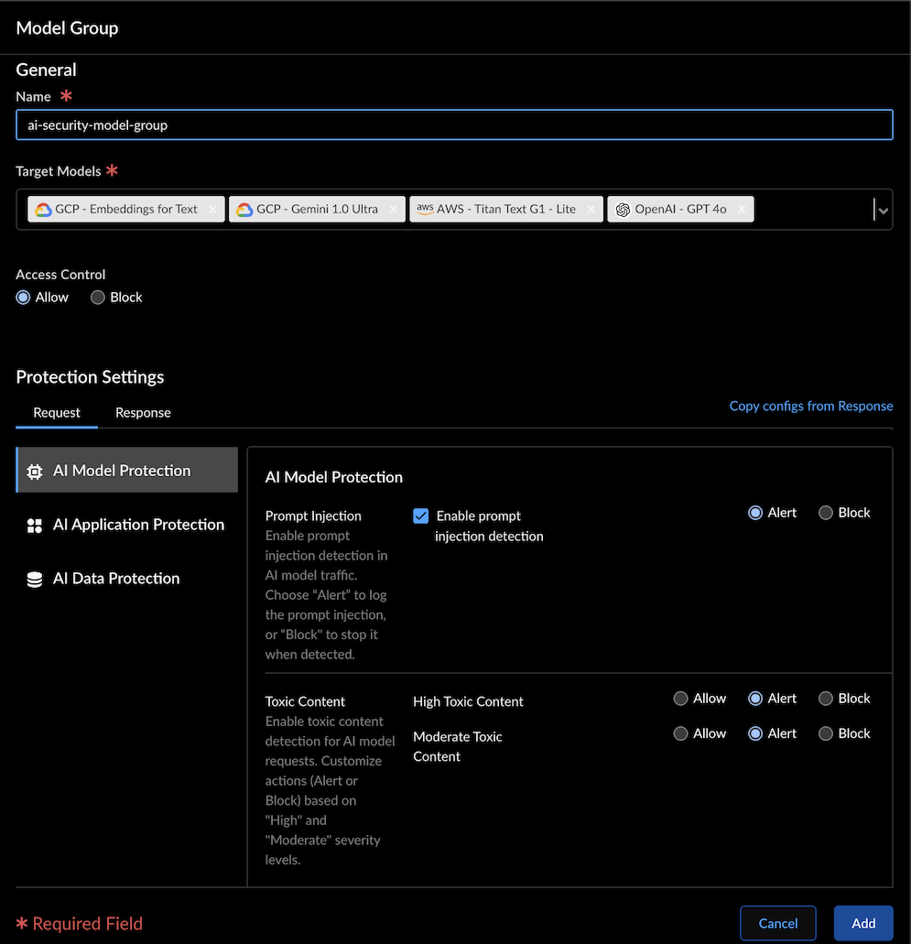Remove GCP - Embeddings for Text chip
The width and height of the screenshot is (911, 944).
coord(212,210)
